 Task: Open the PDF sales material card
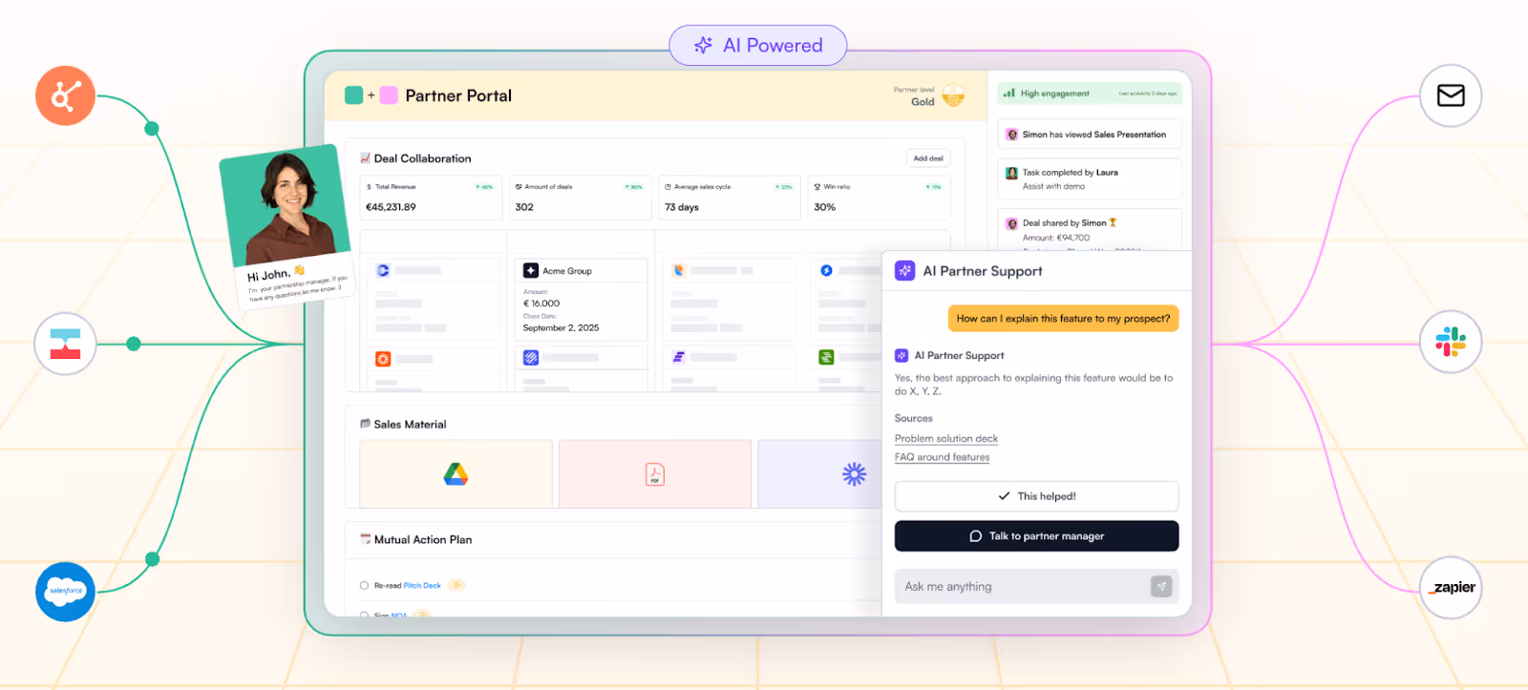coord(655,474)
